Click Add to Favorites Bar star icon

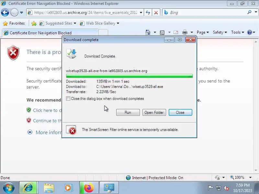[x=34, y=23]
